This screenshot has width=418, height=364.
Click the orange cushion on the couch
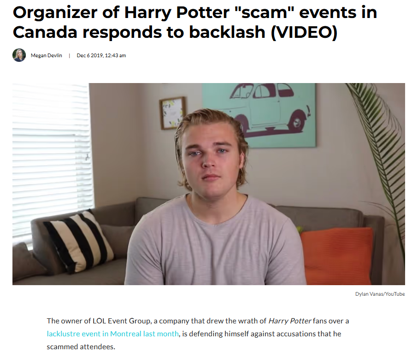point(337,256)
